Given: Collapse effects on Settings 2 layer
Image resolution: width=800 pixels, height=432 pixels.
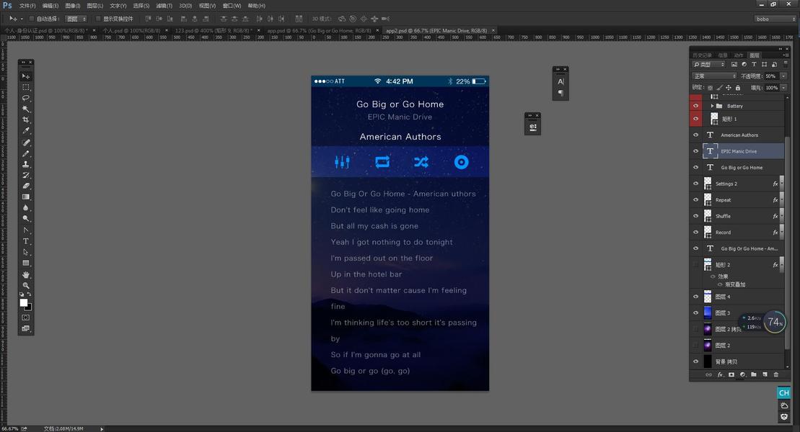Looking at the screenshot, I should coord(782,184).
